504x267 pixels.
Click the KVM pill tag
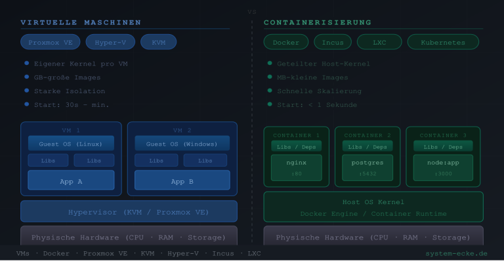(x=158, y=42)
